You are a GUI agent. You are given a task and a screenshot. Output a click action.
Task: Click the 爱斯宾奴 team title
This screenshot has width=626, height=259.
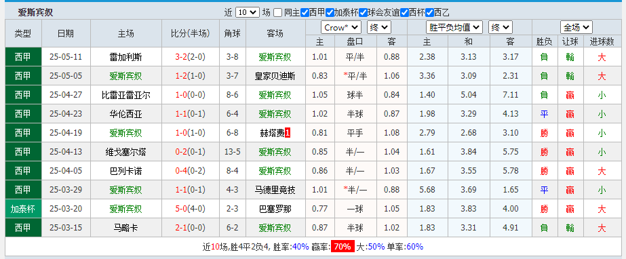35,12
